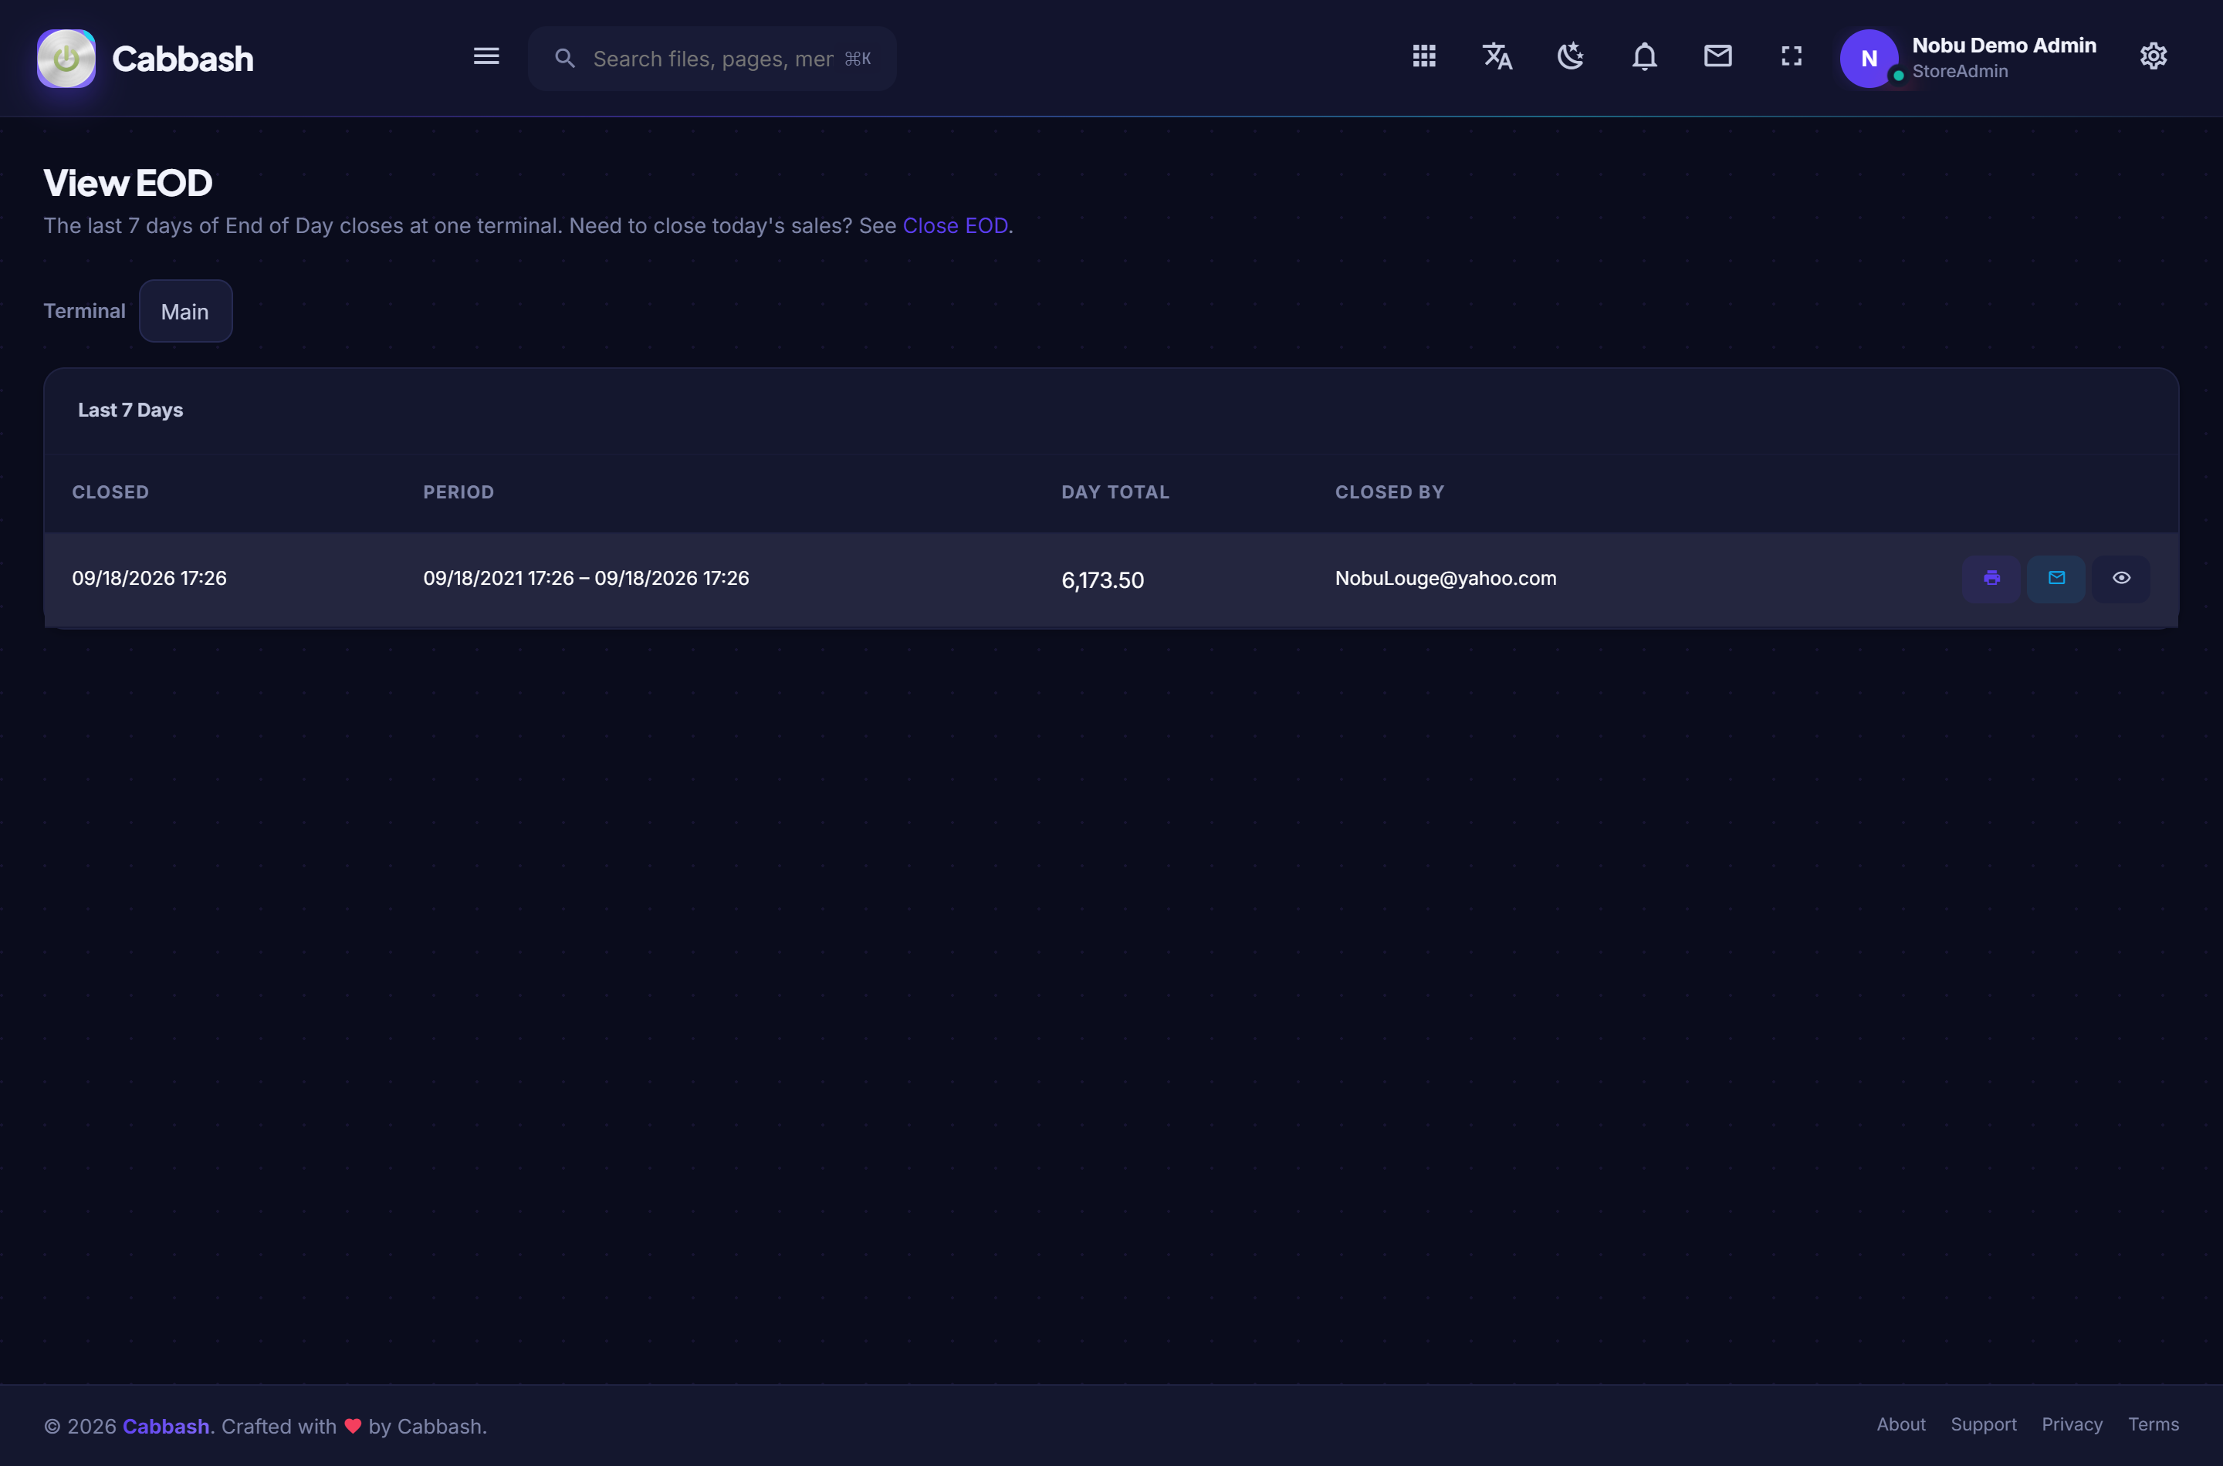Enter fullscreen mode via header icon
Screen dimensions: 2223x1466
pos(1791,56)
